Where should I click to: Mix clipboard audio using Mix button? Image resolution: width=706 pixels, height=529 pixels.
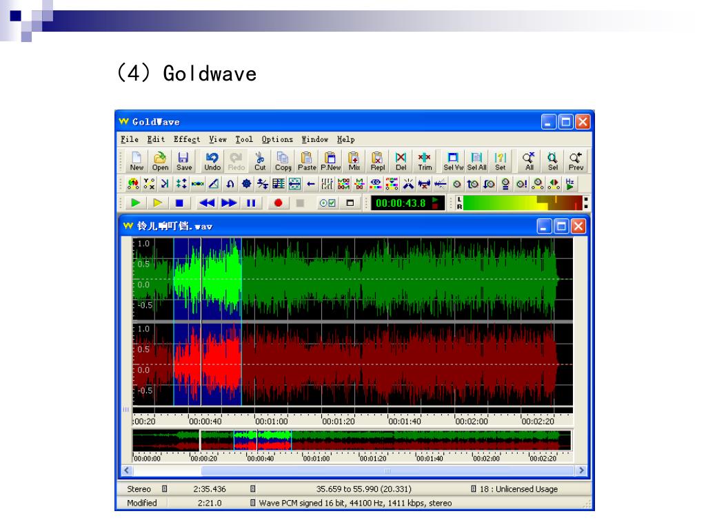click(x=354, y=161)
